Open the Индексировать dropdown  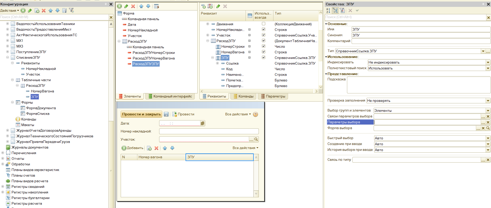click(x=488, y=63)
